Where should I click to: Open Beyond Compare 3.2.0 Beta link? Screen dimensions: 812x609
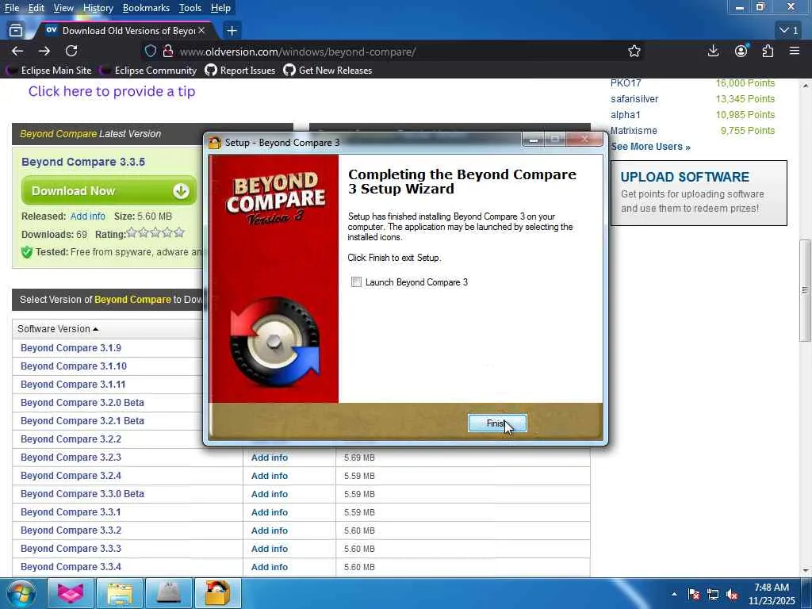point(82,402)
